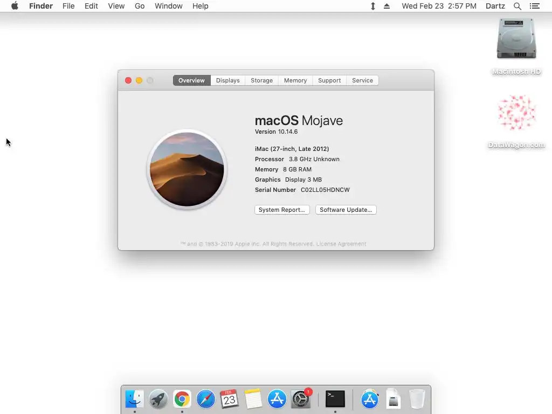Image resolution: width=552 pixels, height=414 pixels.
Task: Open Notification Center list icon
Action: pyautogui.click(x=534, y=6)
